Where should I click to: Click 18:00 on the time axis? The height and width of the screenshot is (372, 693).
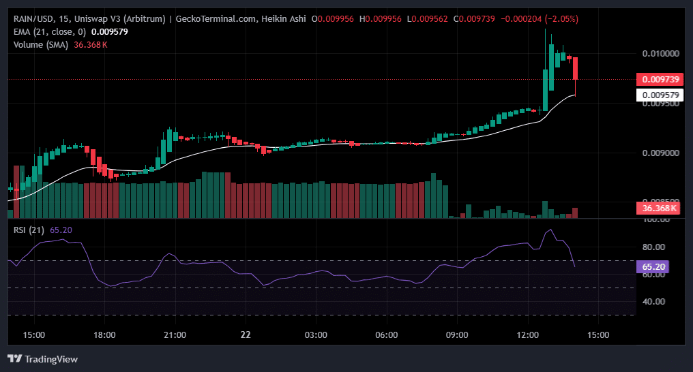click(104, 335)
